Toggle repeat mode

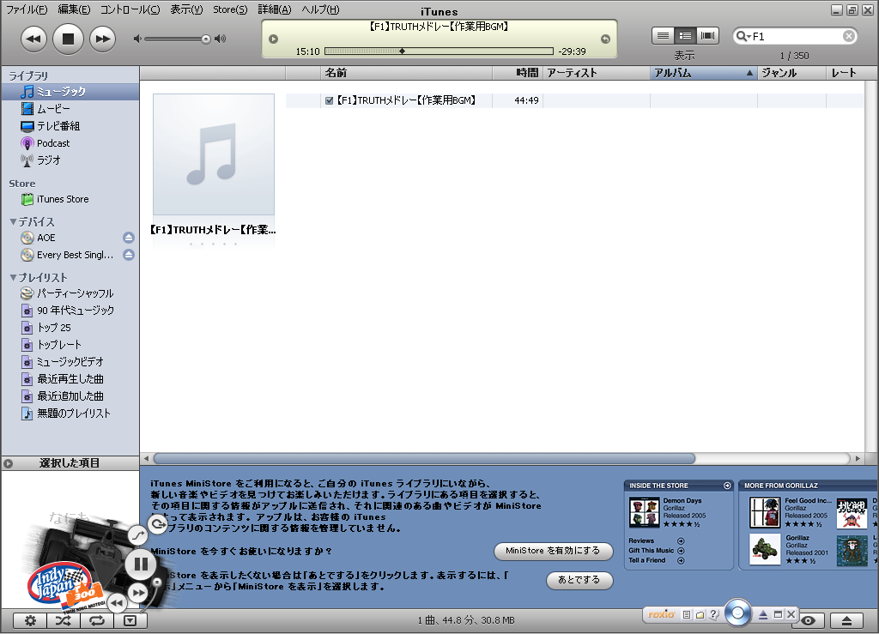click(97, 620)
